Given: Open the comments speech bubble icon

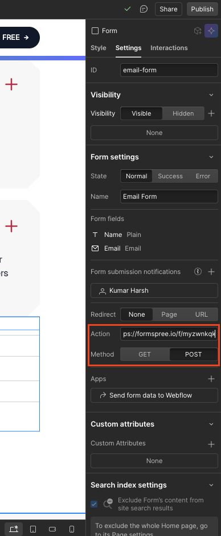Looking at the screenshot, I should point(144,9).
